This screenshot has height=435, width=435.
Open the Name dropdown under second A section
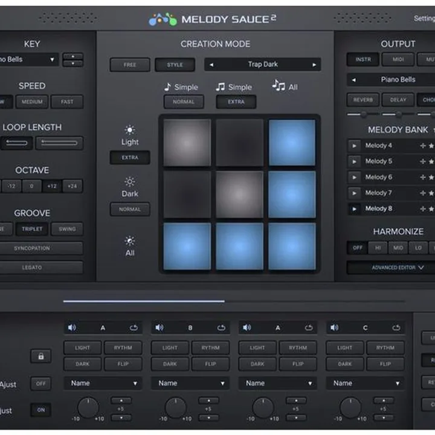(278, 384)
